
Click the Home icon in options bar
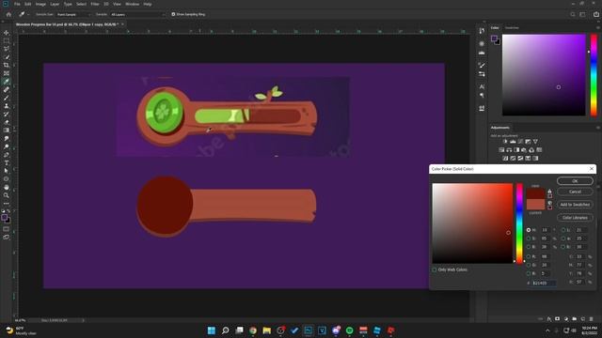click(x=8, y=14)
